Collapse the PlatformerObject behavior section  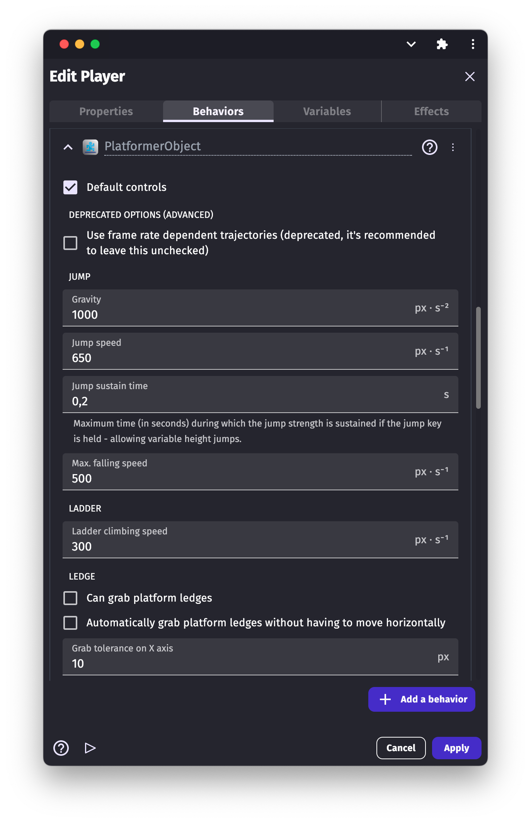68,147
